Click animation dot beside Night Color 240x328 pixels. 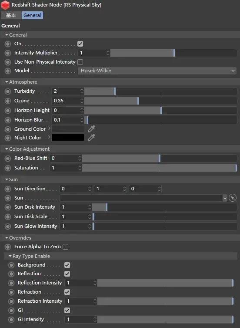click(x=8, y=138)
